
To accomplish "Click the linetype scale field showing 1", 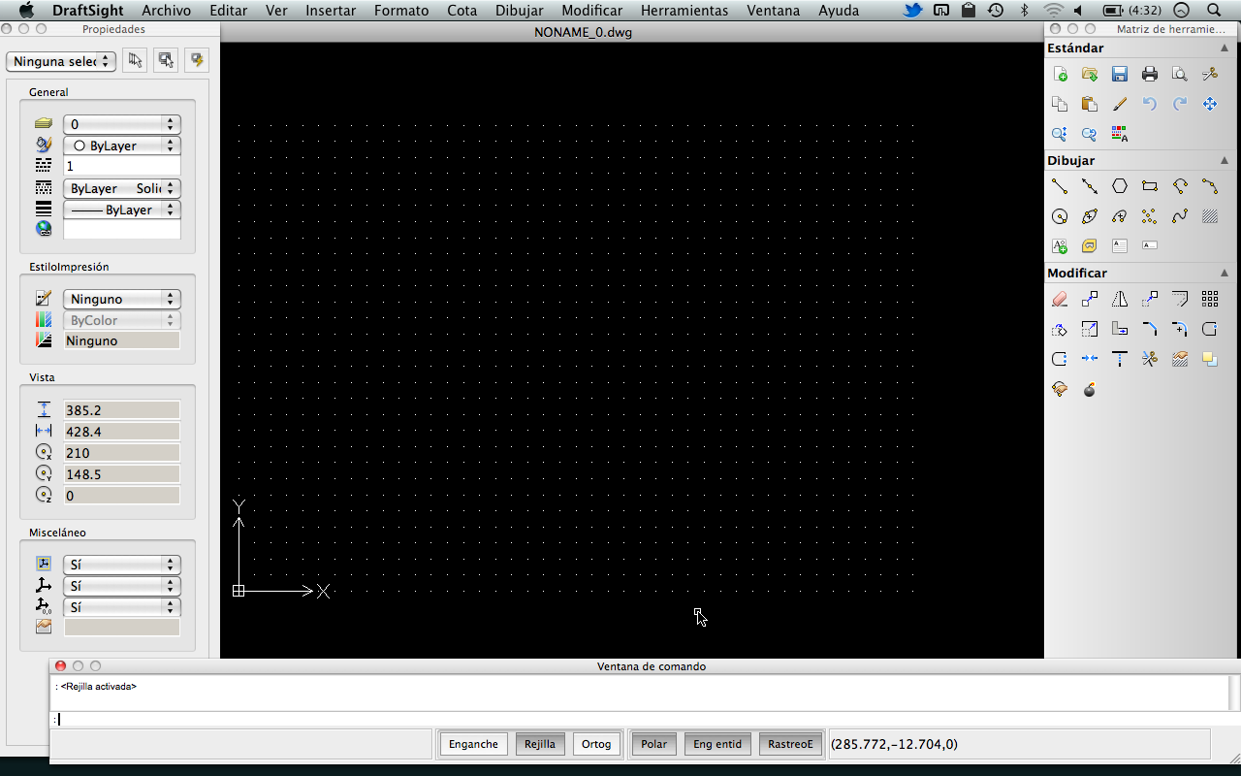I will (122, 167).
